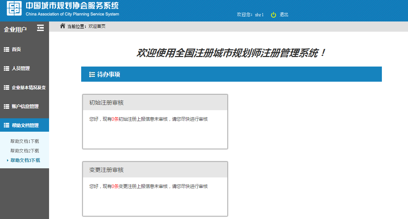Click the home icon in the breadcrumb bar
The height and width of the screenshot is (219, 408).
pos(63,26)
